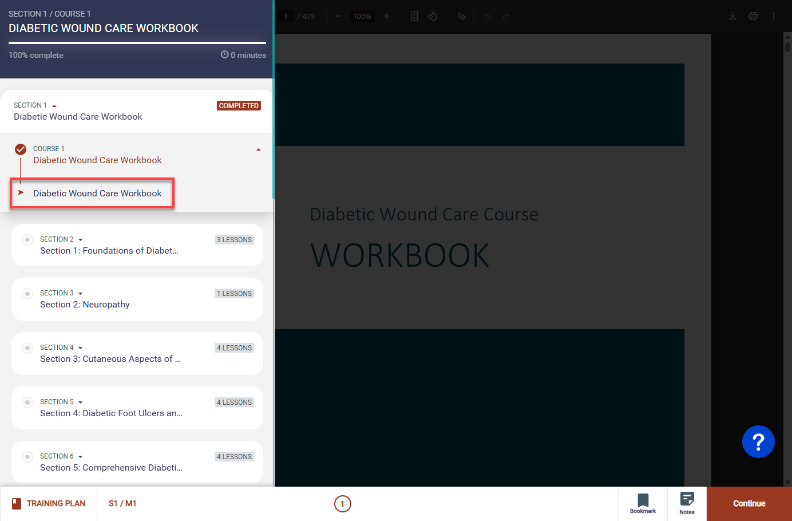Expand Section 4 dropdown arrow

[81, 348]
